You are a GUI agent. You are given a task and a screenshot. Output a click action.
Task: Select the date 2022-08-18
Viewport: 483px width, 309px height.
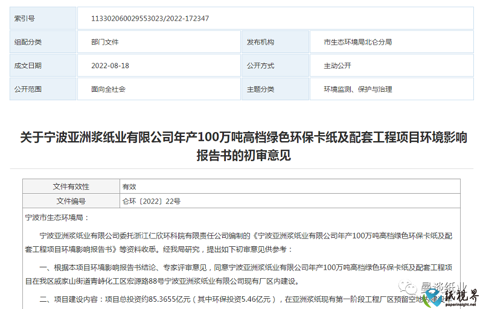point(110,66)
